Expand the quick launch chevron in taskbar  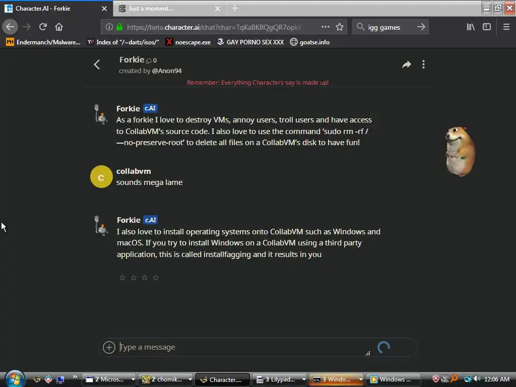click(x=75, y=377)
